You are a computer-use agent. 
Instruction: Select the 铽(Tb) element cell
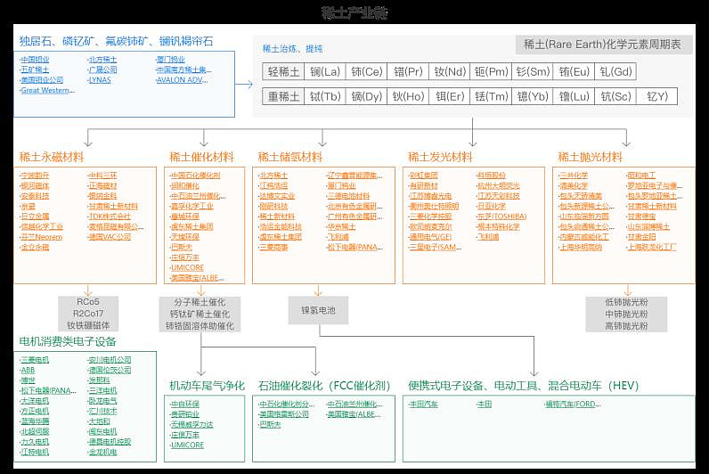coord(324,96)
